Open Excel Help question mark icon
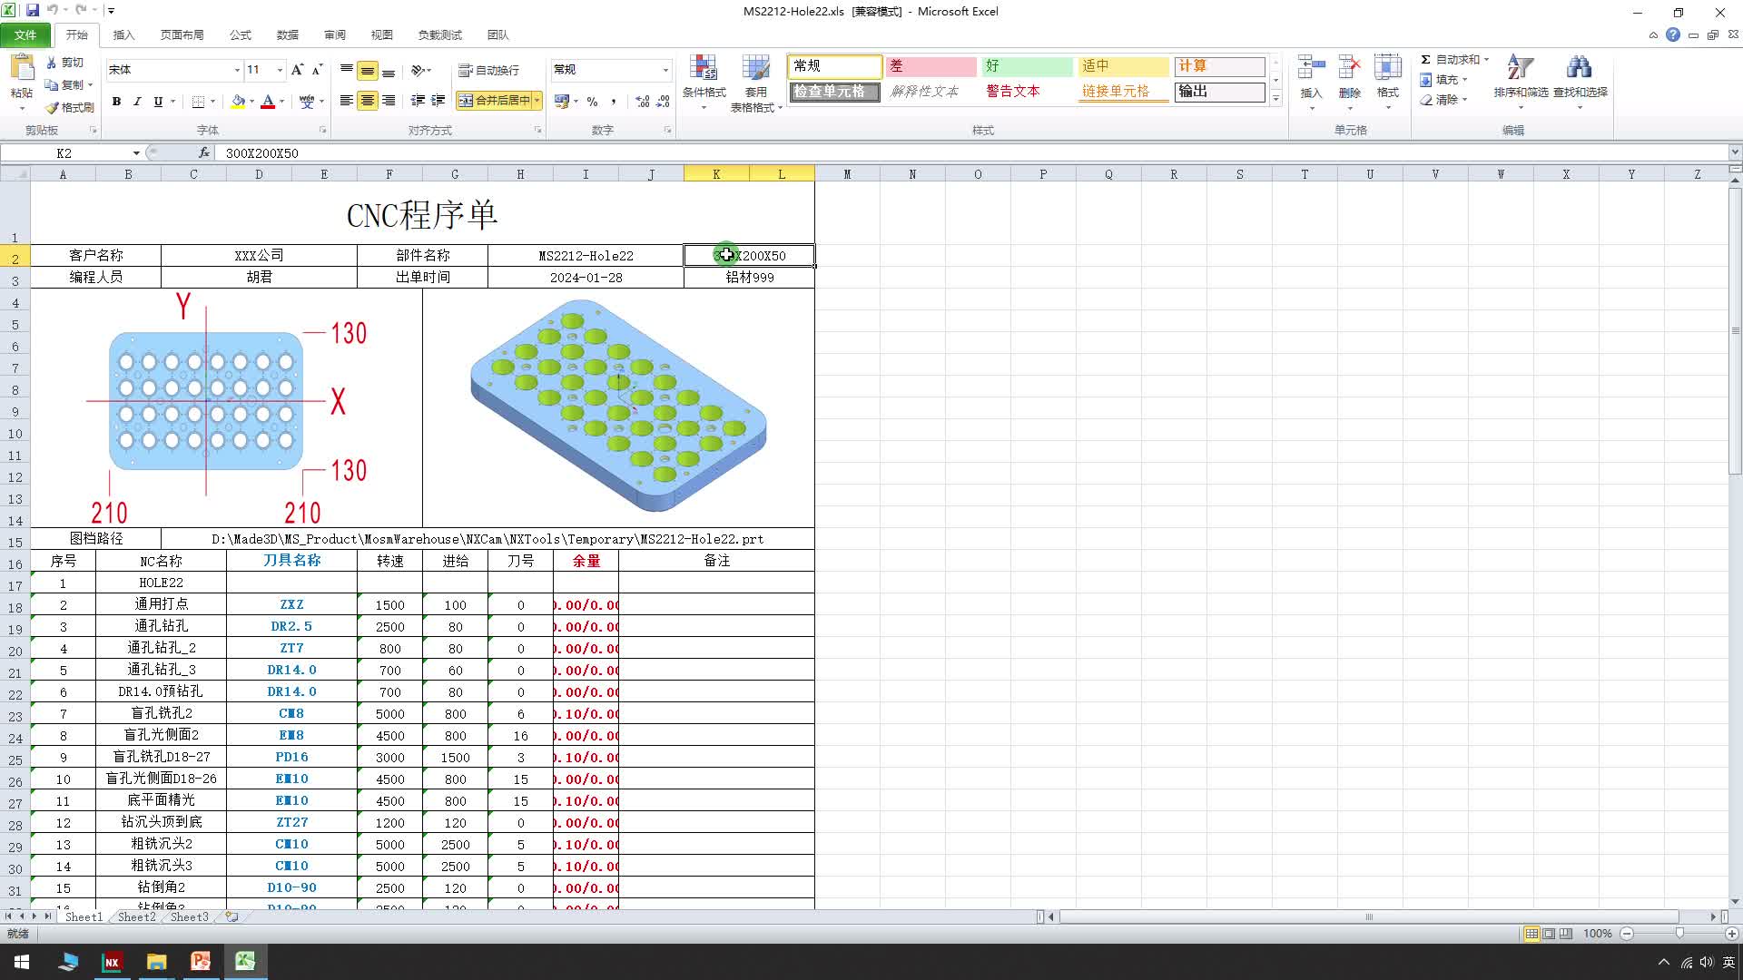The image size is (1743, 980). 1672,34
